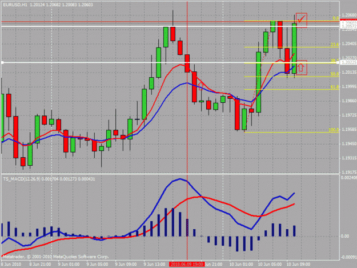Click the 1.20135 price scale label
Screen dimensions: 357x268
(349, 72)
